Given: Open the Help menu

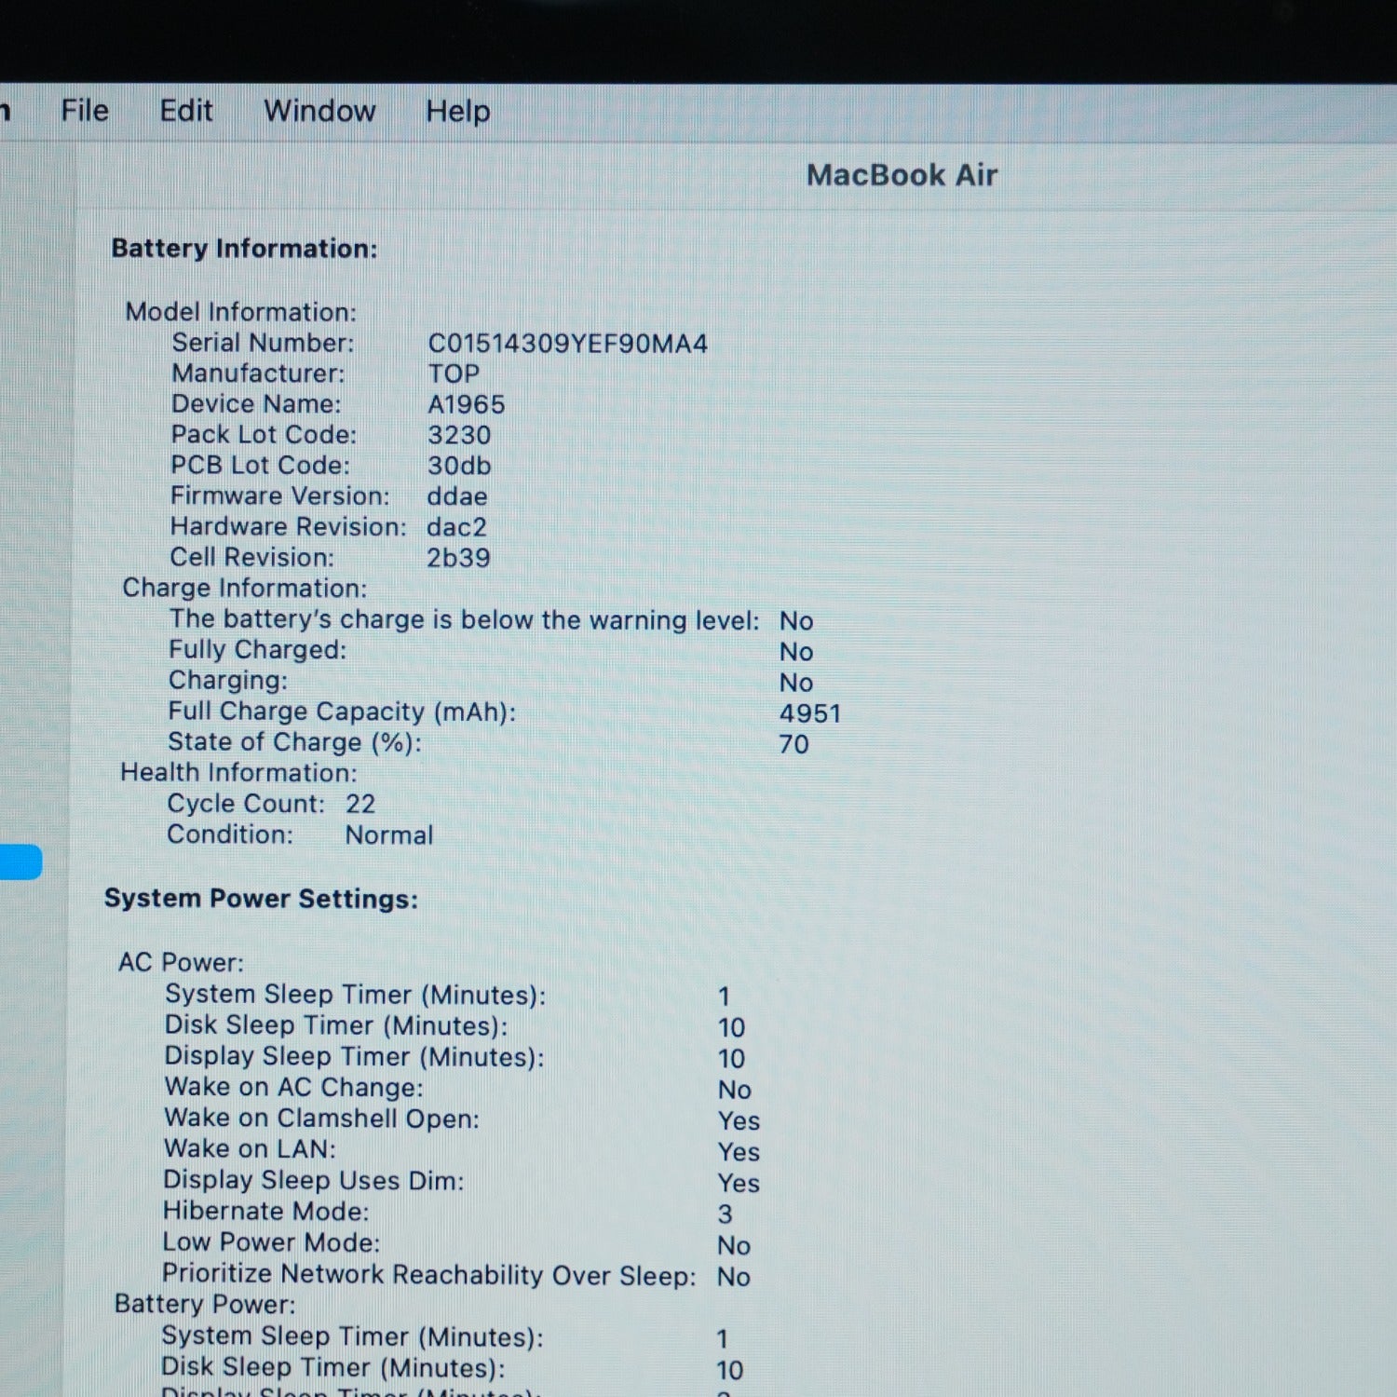Looking at the screenshot, I should click(x=457, y=112).
